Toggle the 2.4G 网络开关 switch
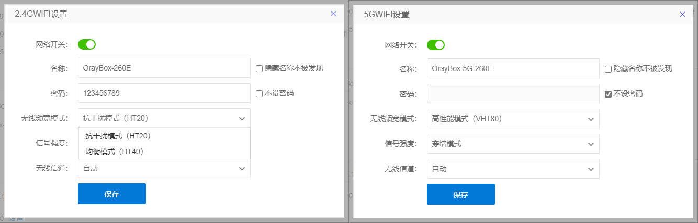Image resolution: width=698 pixels, height=223 pixels. click(x=87, y=44)
